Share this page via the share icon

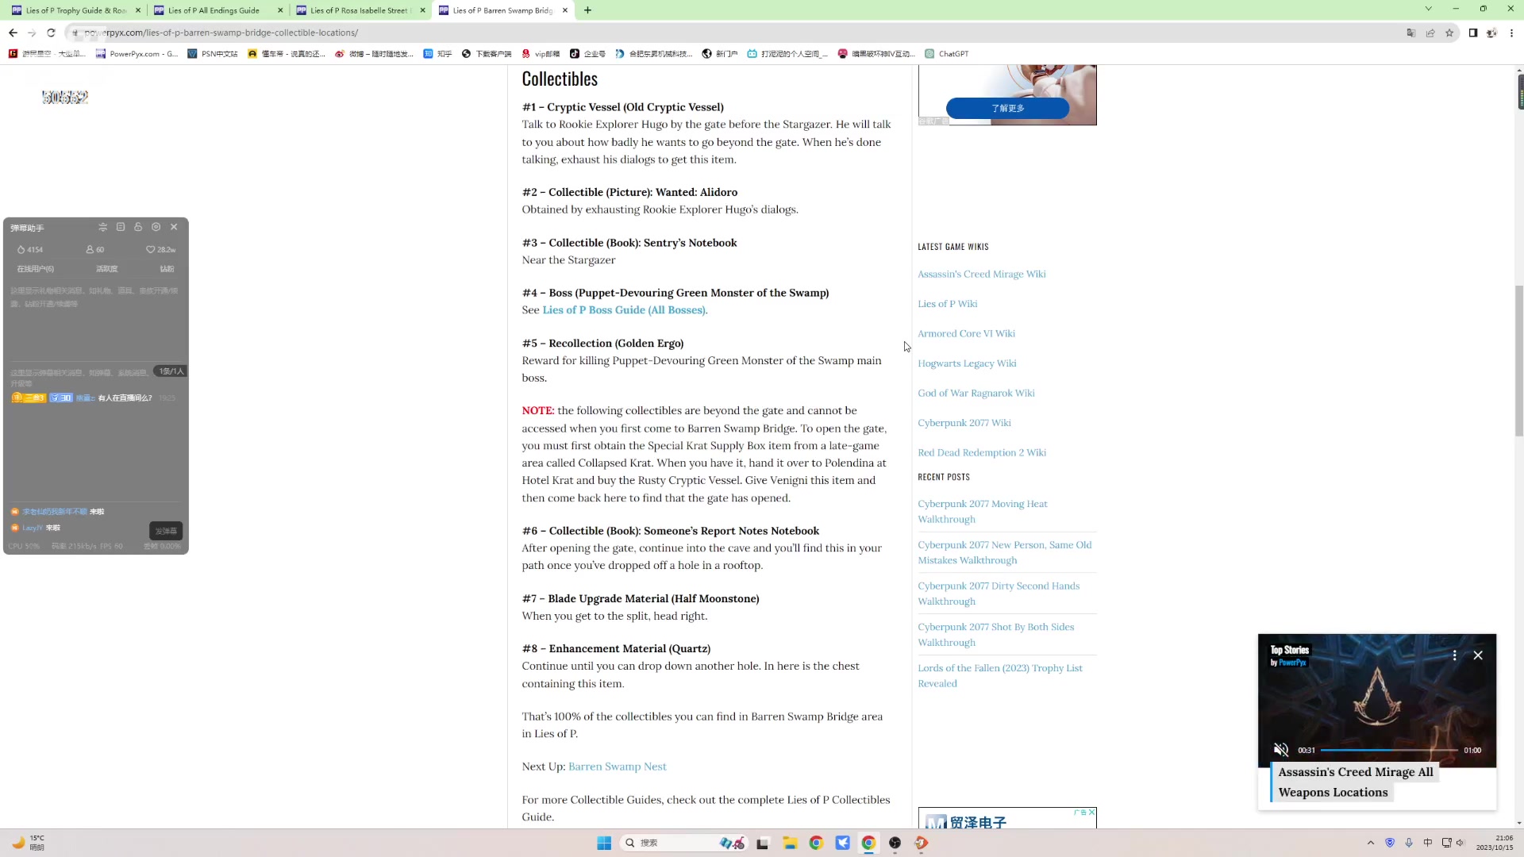point(1430,33)
